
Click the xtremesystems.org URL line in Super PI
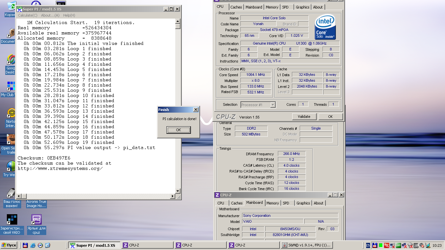tap(60, 168)
